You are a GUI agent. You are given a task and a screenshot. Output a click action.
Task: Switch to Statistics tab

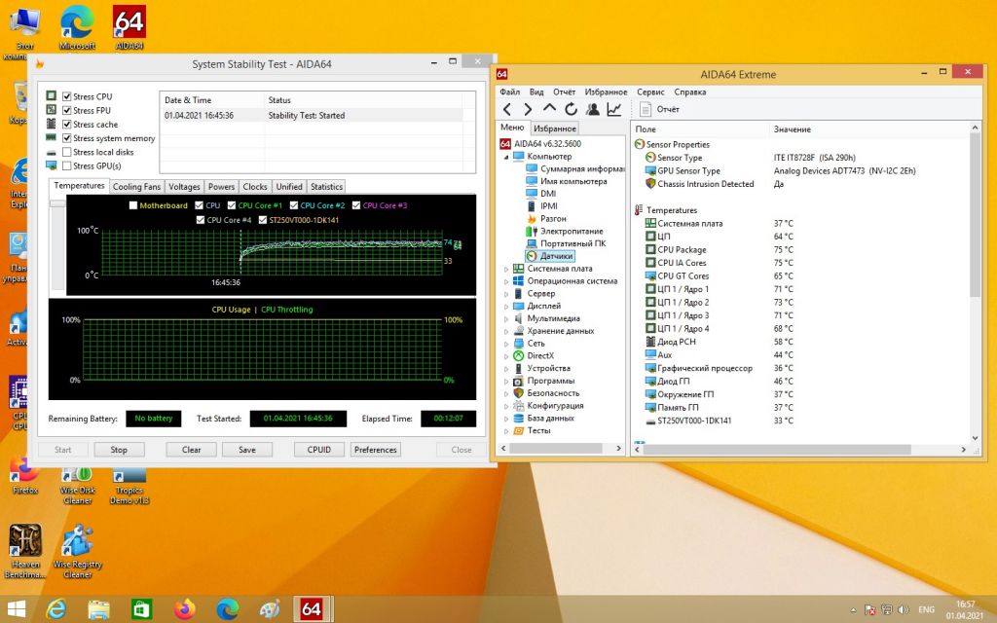tap(327, 186)
